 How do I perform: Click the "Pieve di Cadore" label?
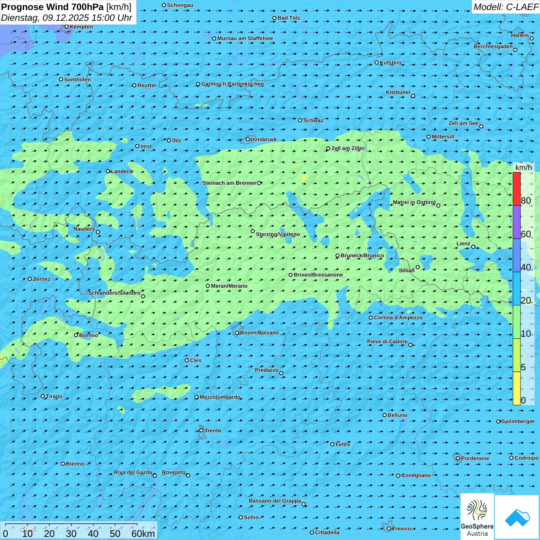387,341
